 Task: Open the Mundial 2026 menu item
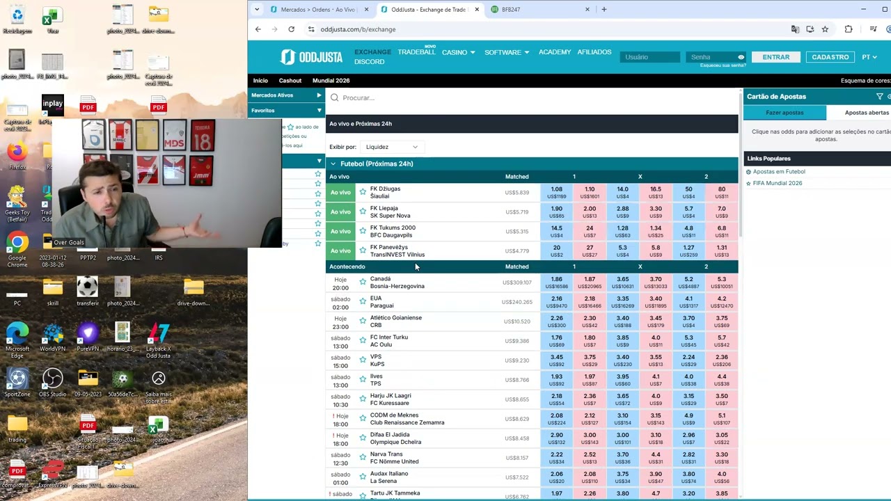coord(331,81)
